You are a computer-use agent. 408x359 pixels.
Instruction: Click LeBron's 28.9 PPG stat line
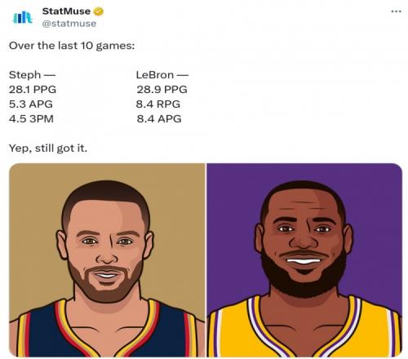[162, 90]
